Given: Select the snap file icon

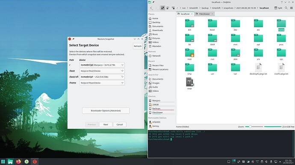Looking at the screenshot, I should point(189,82).
